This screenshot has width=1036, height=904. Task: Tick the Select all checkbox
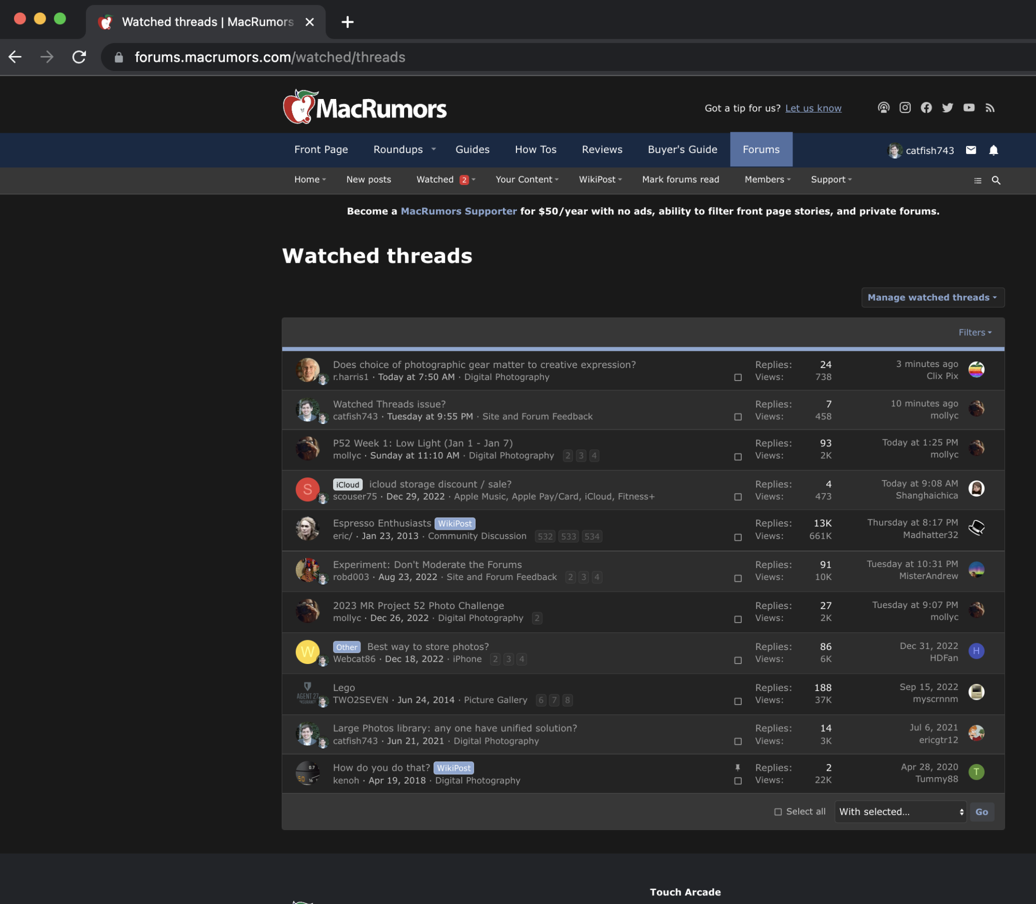point(778,812)
